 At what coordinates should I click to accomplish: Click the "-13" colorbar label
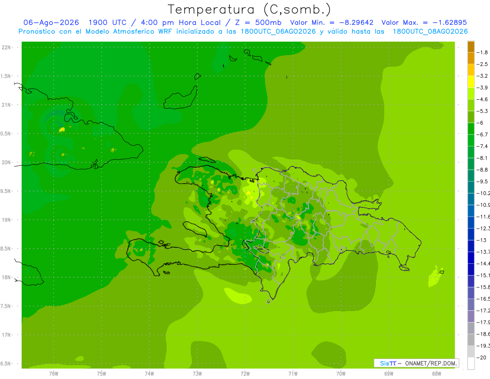coord(482,240)
